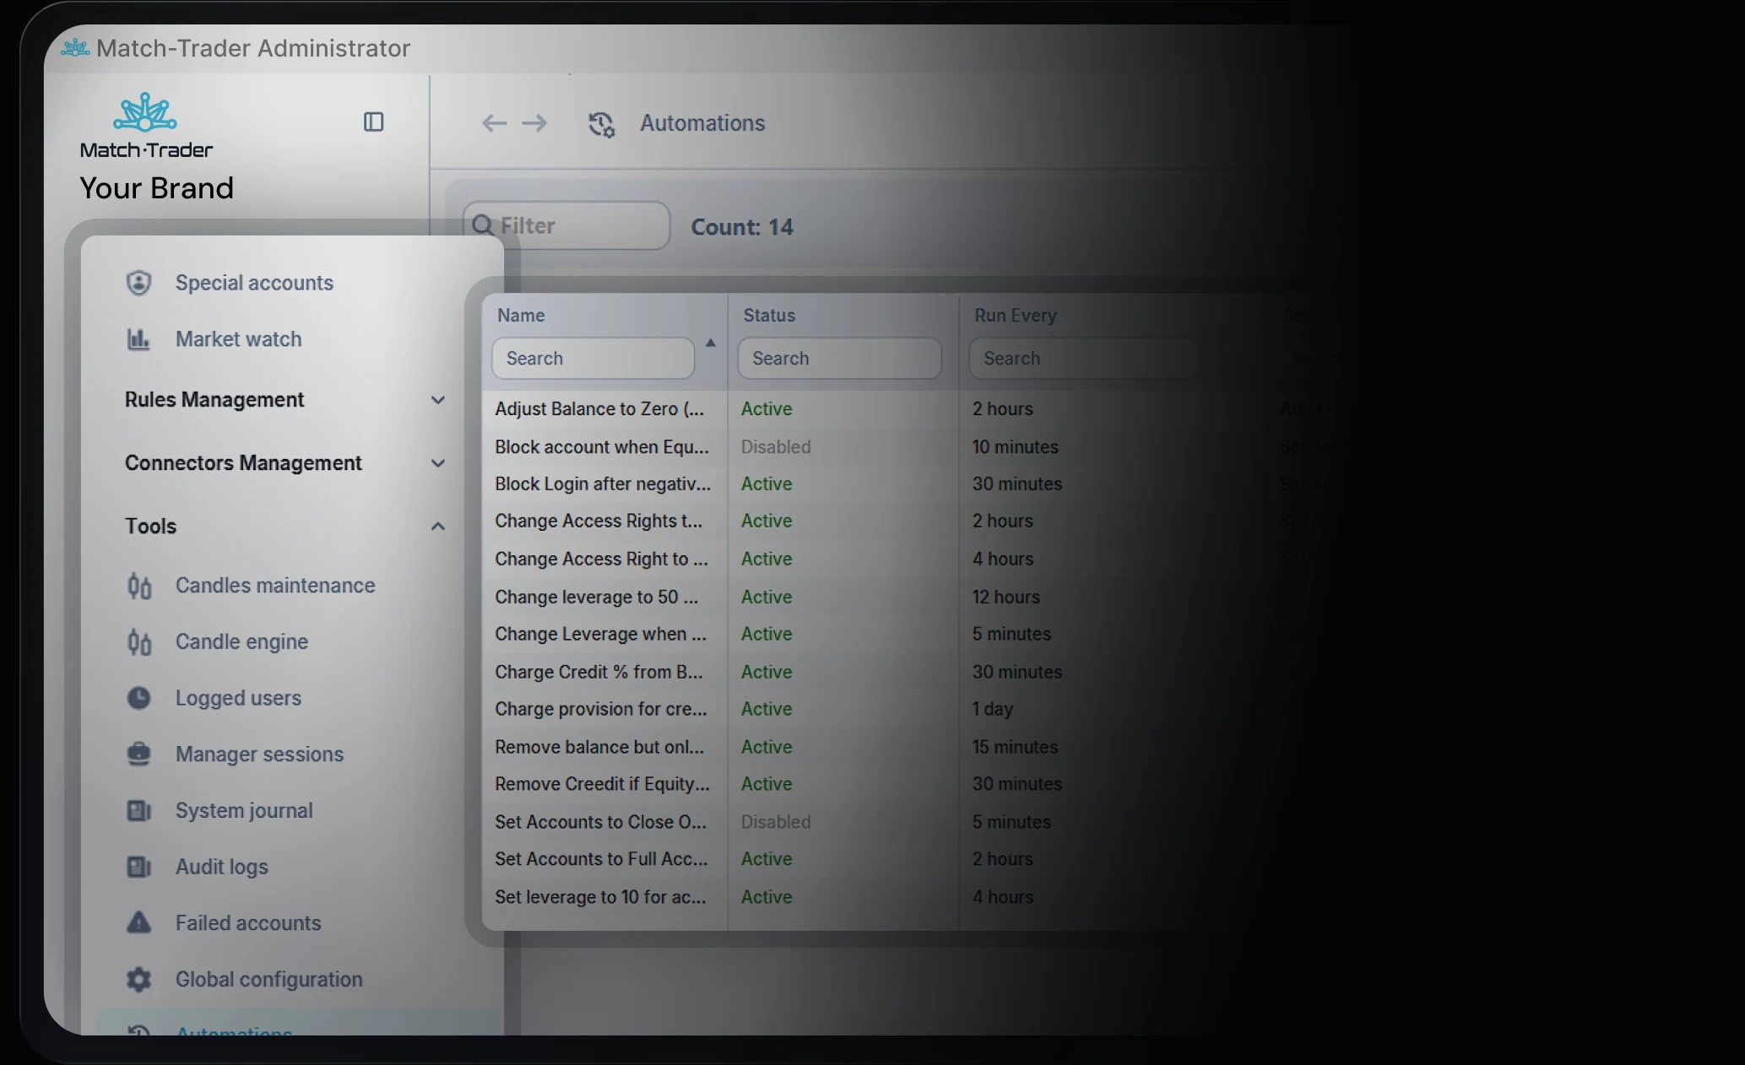Collapse the Tools section chevron
Viewport: 1745px width, 1065px height.
click(437, 527)
